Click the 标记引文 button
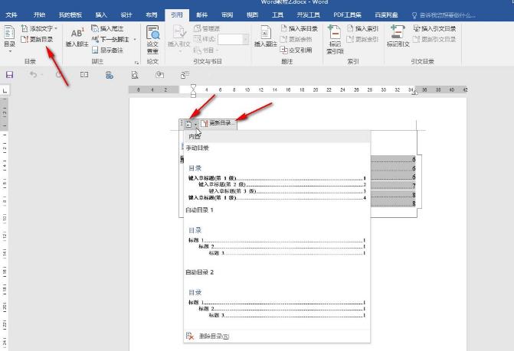514x351 pixels. coord(398,37)
